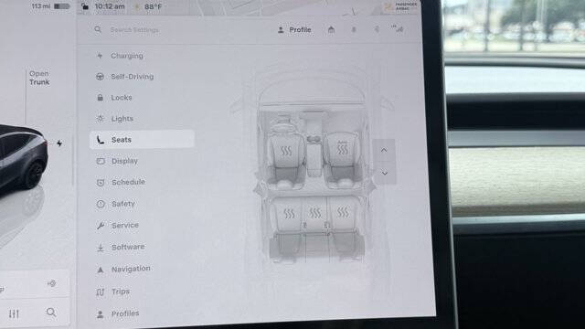Open the Display settings
The image size is (585, 329).
[x=118, y=161]
